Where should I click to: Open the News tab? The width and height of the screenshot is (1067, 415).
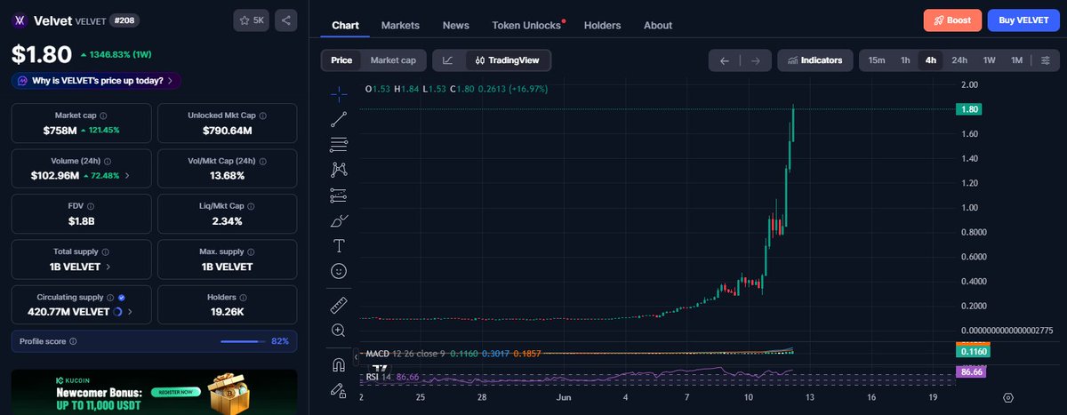tap(456, 25)
